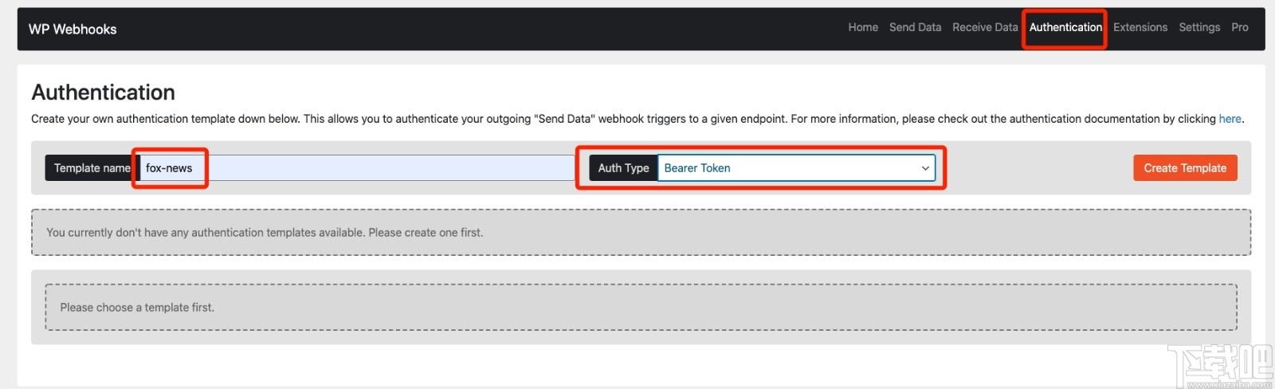Go to the Home menu item
The image size is (1275, 389).
(x=863, y=27)
